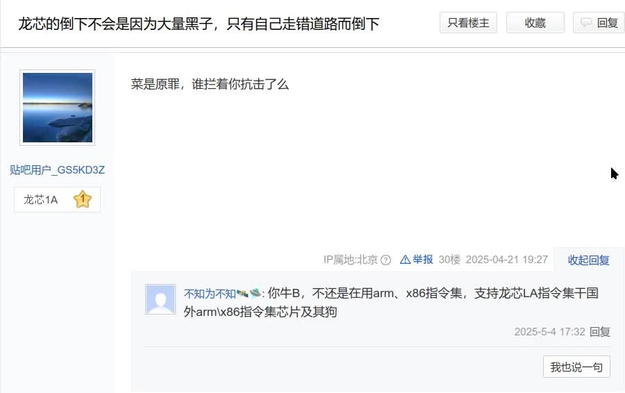Click the 我也说一句 button
The height and width of the screenshot is (393, 625).
click(576, 367)
